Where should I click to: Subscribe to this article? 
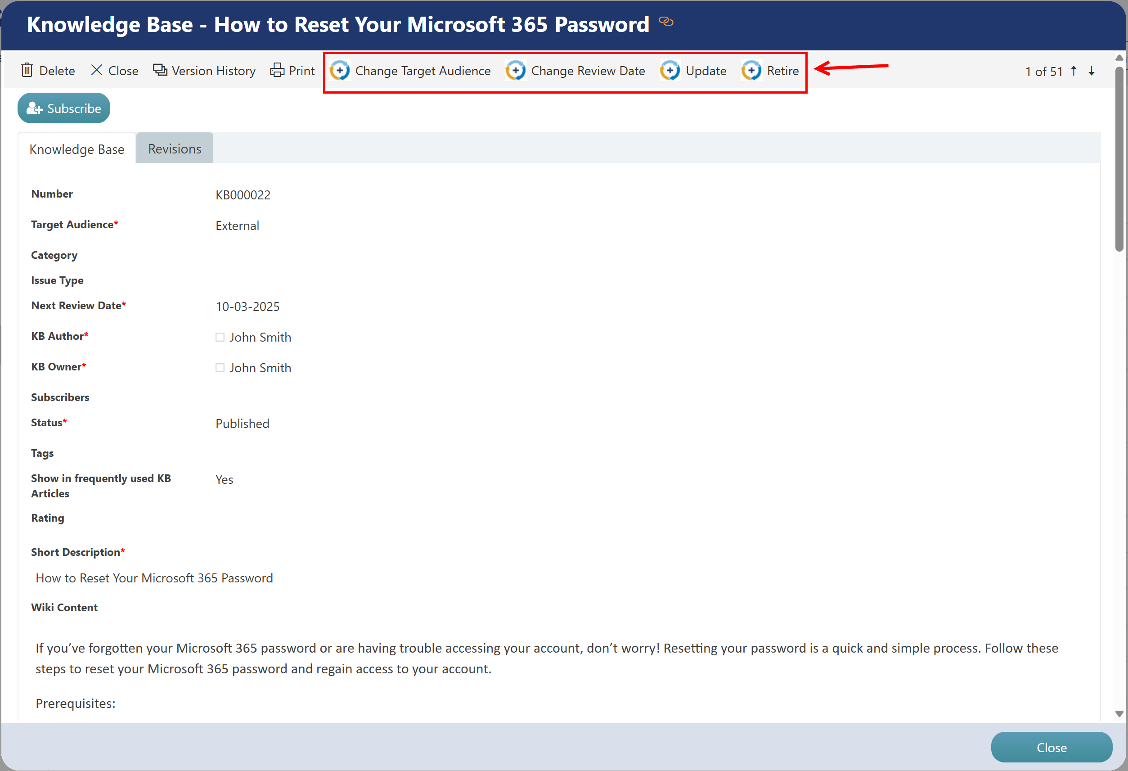point(64,108)
